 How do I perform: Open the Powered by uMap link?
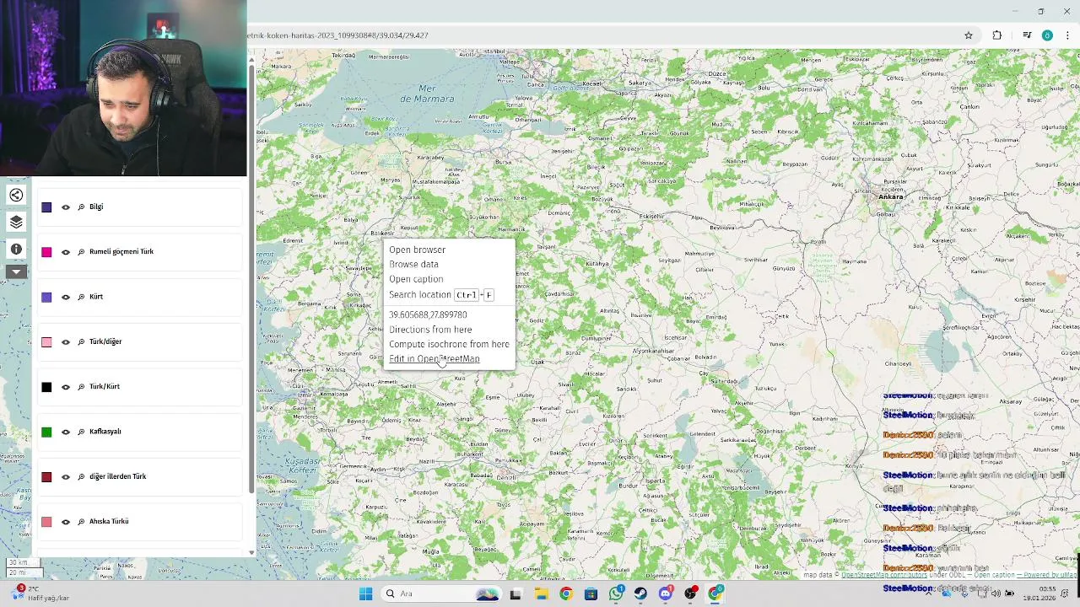[x=1050, y=575]
